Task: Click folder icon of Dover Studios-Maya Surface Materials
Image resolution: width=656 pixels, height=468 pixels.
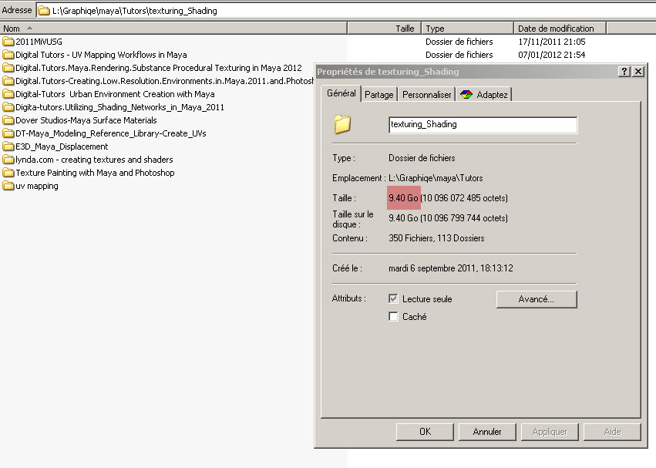Action: click(8, 120)
